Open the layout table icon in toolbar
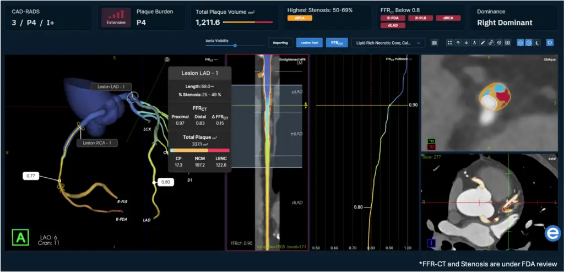The height and width of the screenshot is (273, 564). [x=434, y=43]
